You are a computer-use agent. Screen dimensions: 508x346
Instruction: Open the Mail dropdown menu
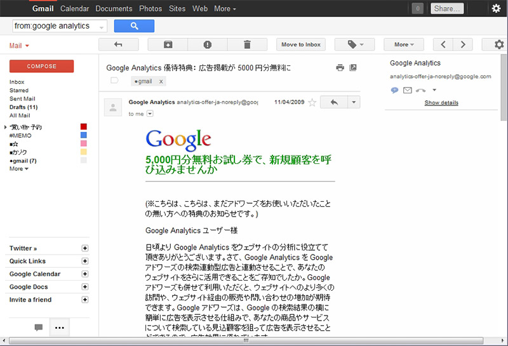(x=19, y=46)
